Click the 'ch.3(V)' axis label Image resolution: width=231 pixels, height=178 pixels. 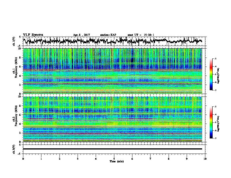[x=14, y=149]
